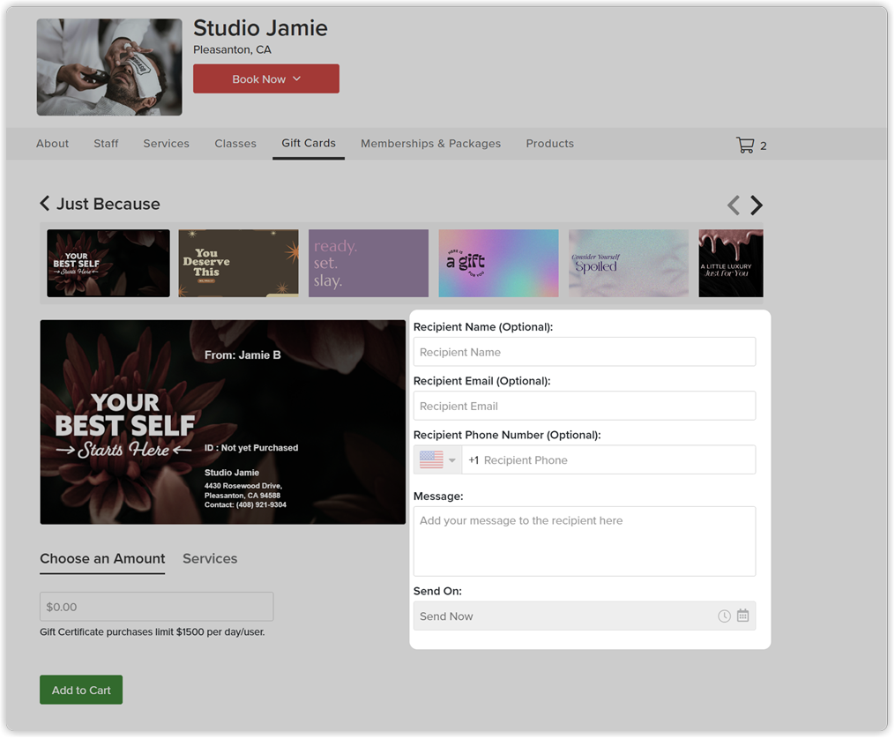Open the Staff tab
The image size is (895, 739).
coord(106,143)
